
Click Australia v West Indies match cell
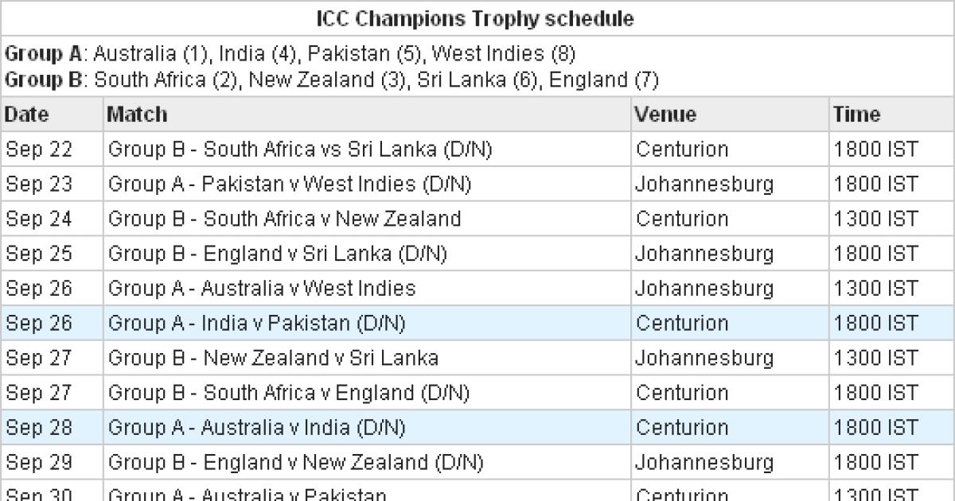(x=262, y=288)
